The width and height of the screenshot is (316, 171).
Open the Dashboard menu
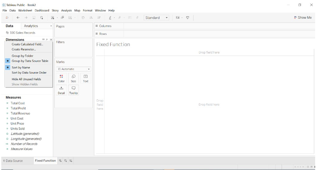(42, 10)
